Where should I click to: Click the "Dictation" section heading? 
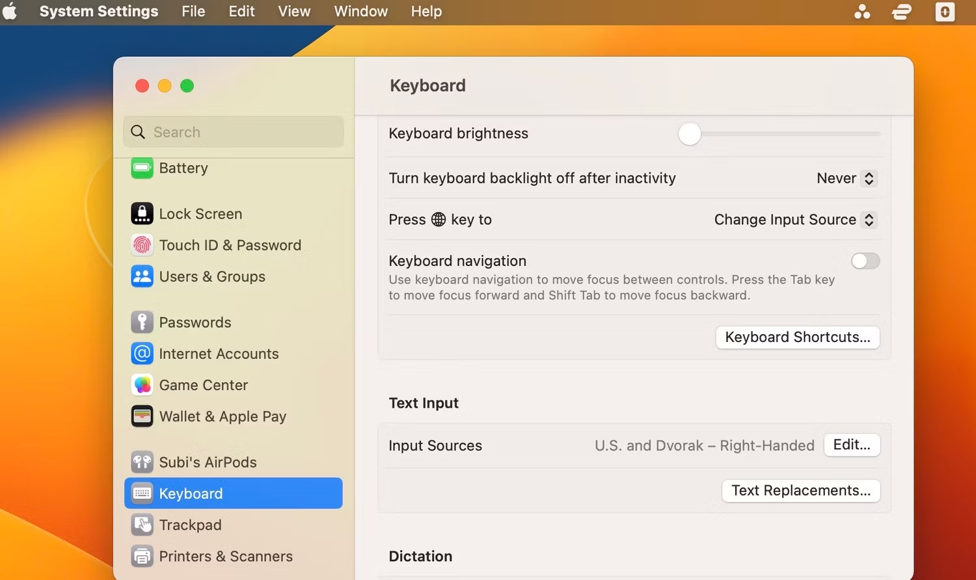tap(420, 556)
